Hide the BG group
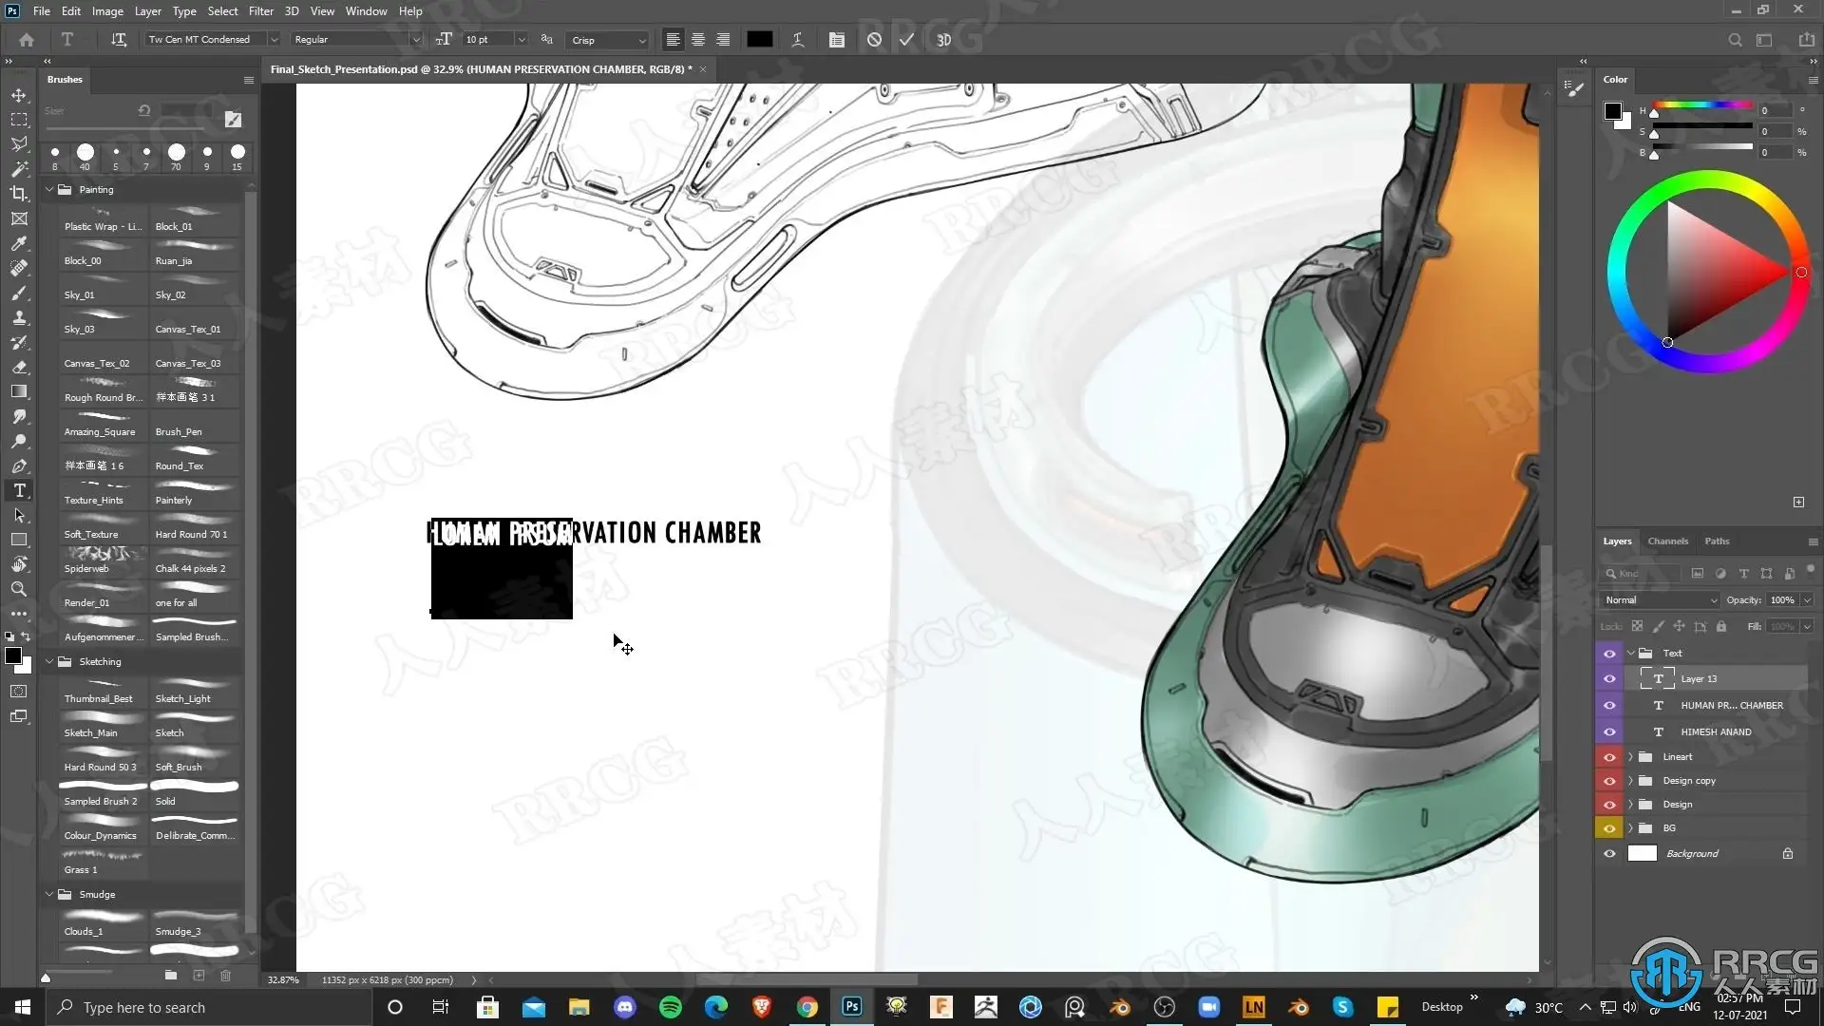1824x1026 pixels. click(1609, 828)
